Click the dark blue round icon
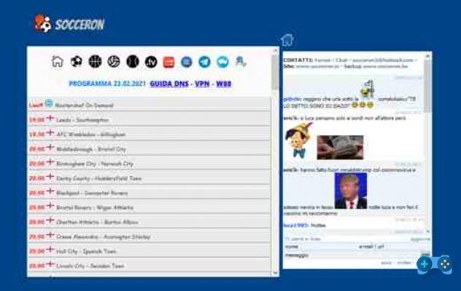 [x=187, y=62]
